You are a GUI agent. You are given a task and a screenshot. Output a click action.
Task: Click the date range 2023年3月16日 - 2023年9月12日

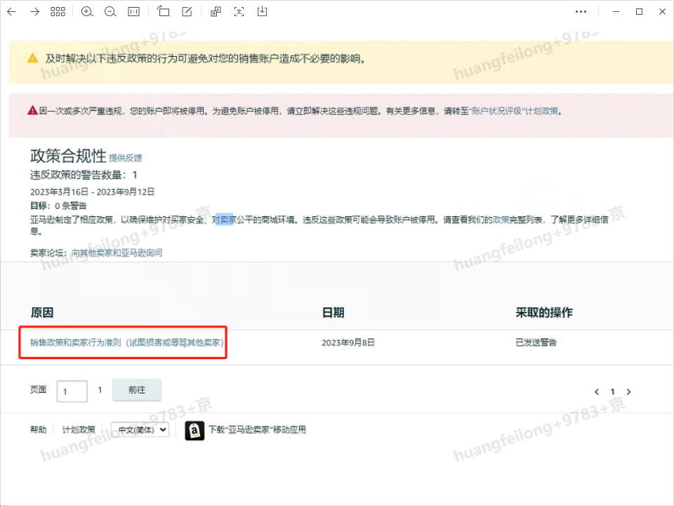(x=92, y=191)
